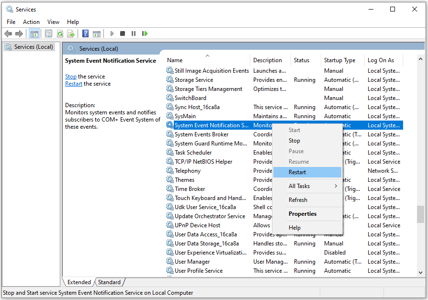Sort by the Startup Type column header
Screen dimensions: 428x300
tap(343, 60)
